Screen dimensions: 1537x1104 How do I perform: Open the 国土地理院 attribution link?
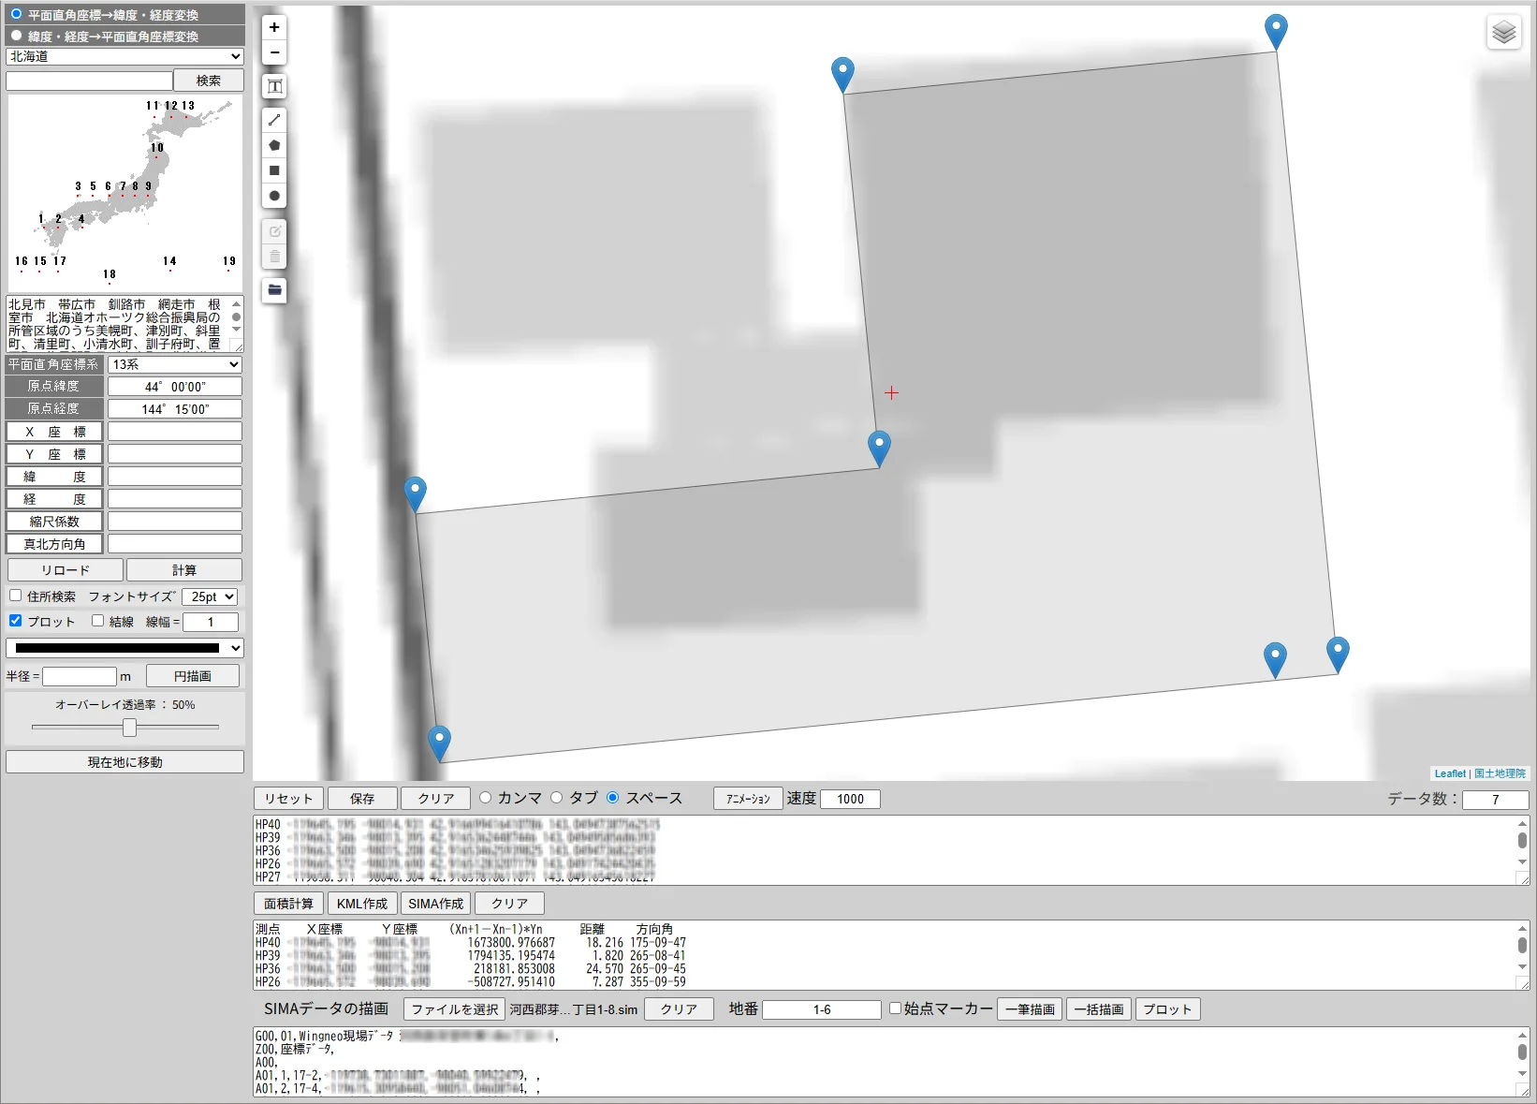1500,773
